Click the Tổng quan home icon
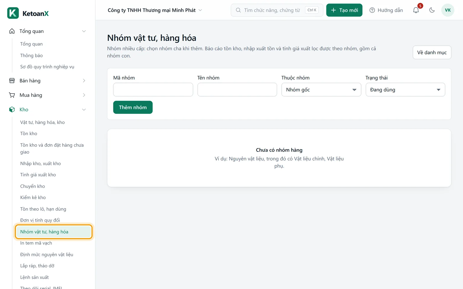 click(12, 31)
